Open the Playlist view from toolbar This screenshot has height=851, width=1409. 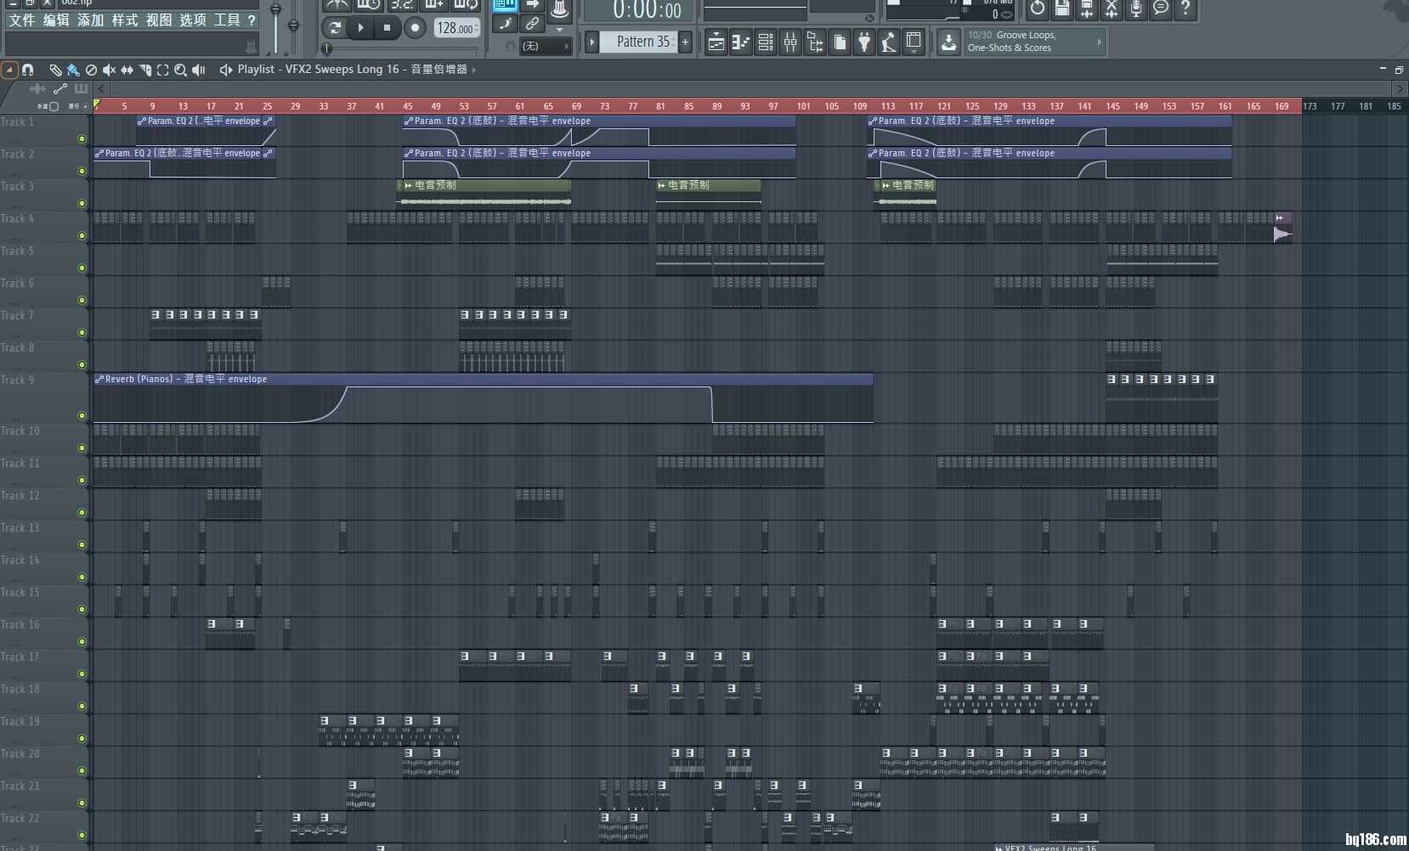click(716, 42)
